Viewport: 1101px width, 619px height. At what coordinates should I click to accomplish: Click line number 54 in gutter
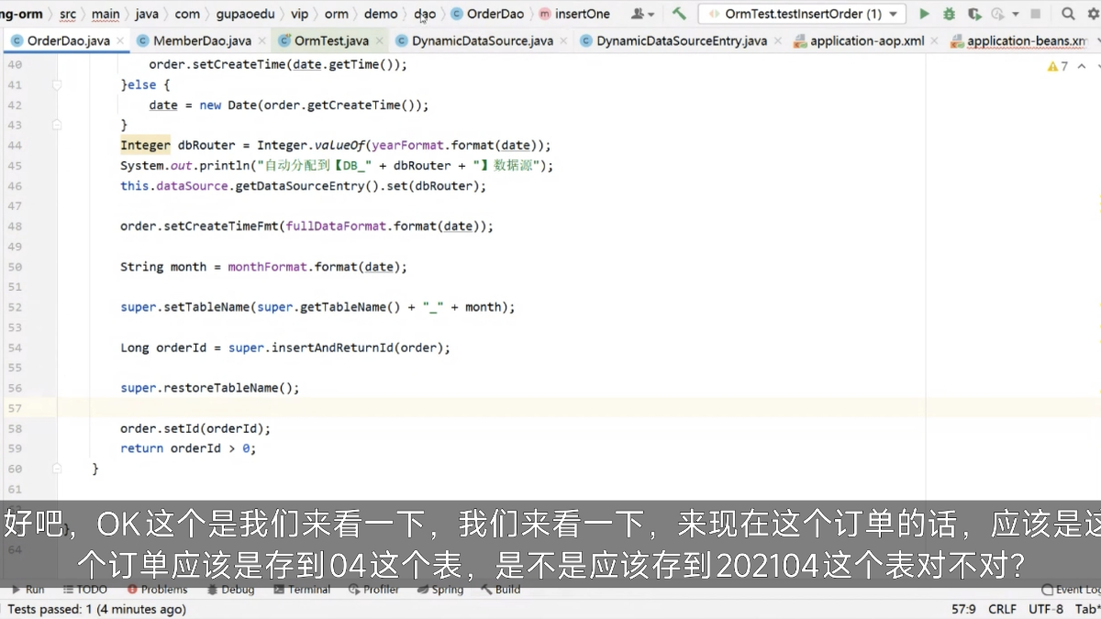[14, 348]
